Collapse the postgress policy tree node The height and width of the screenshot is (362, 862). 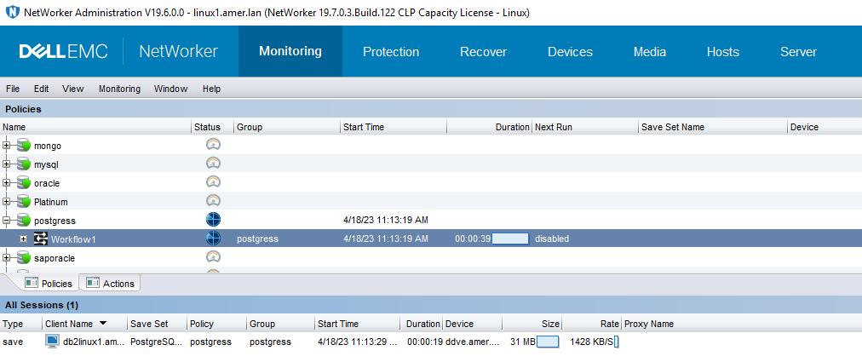coord(7,221)
